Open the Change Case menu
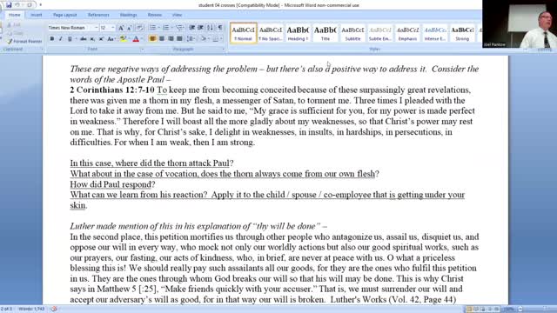 pyautogui.click(x=111, y=38)
